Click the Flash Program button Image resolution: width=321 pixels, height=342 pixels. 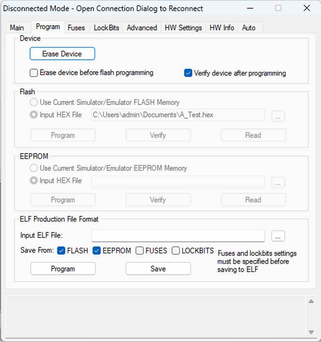click(x=63, y=135)
